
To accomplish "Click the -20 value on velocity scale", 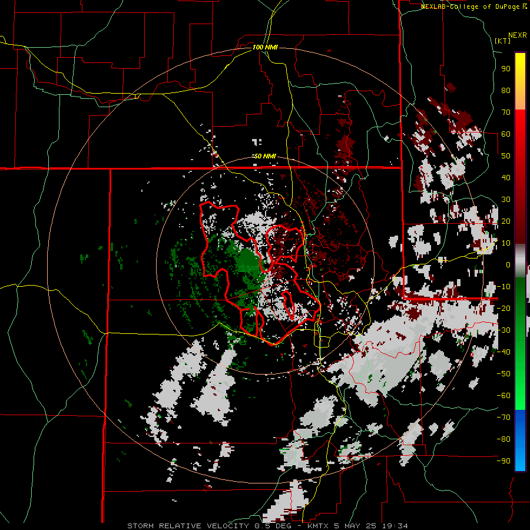I will [x=503, y=308].
